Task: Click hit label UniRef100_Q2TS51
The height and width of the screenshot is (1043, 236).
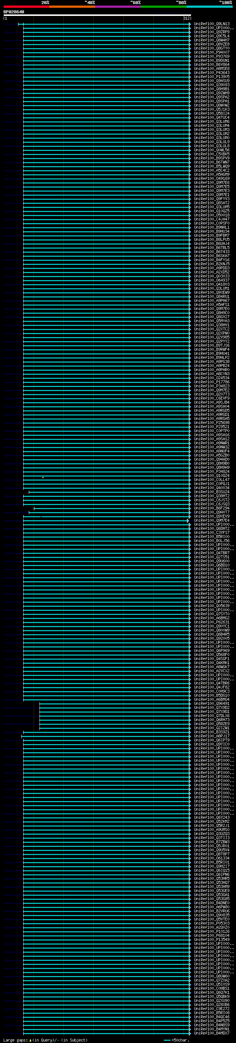Action: tap(211, 557)
